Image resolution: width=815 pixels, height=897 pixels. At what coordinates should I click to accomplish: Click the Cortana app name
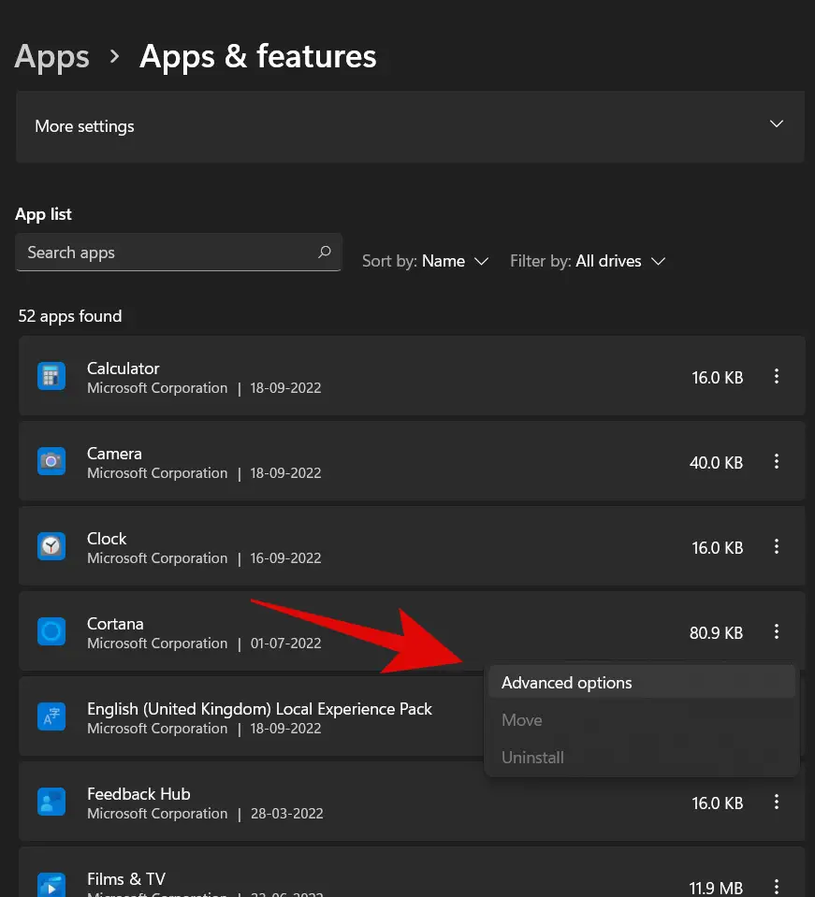pyautogui.click(x=115, y=624)
